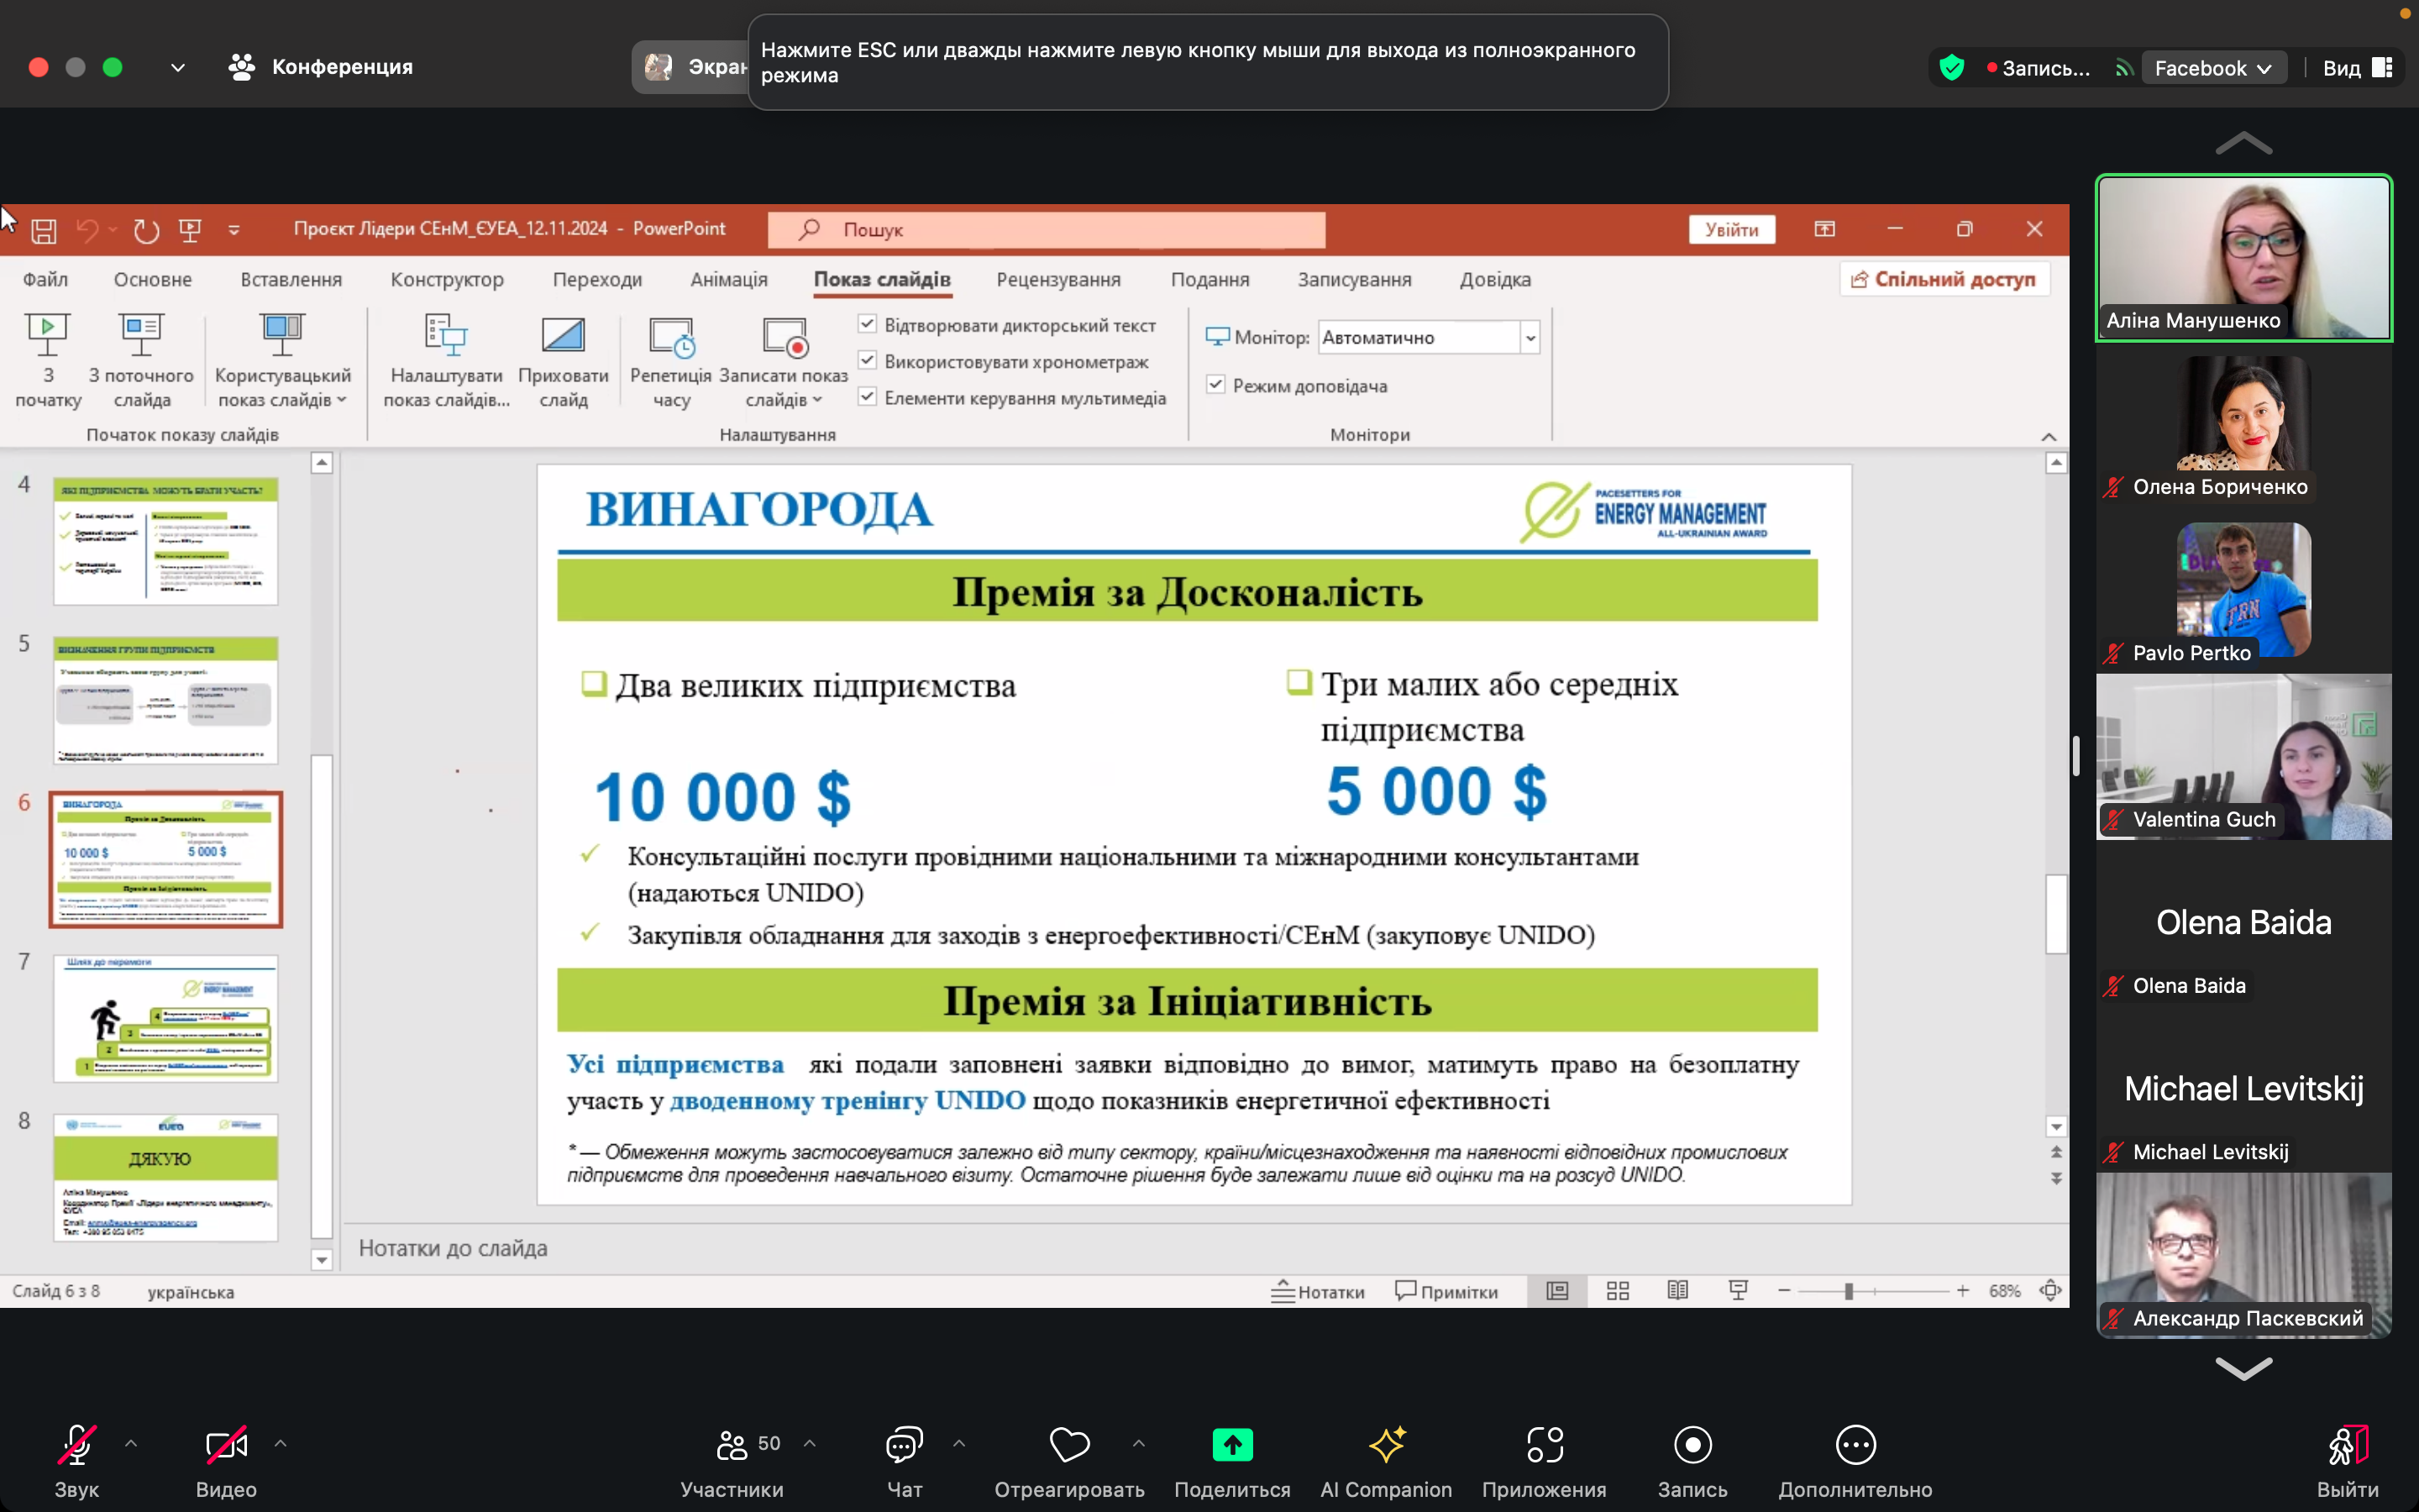Switch to Вставлення ribbon tab

[291, 279]
